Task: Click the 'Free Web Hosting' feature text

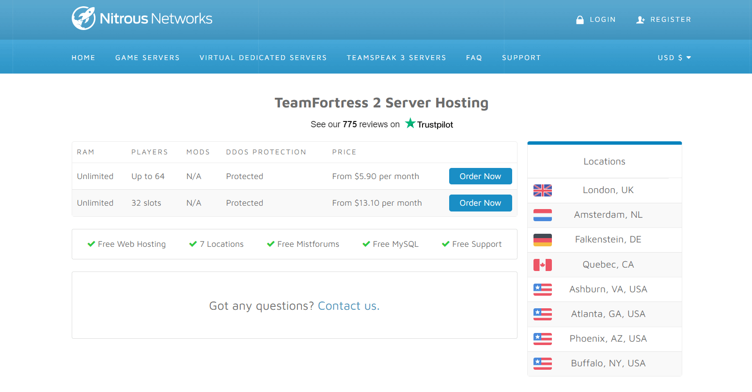Action: coord(132,244)
